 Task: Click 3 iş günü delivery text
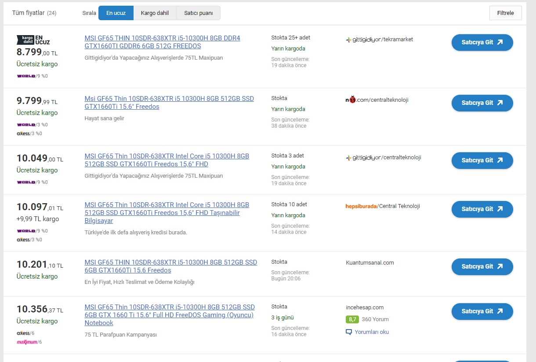pyautogui.click(x=282, y=318)
